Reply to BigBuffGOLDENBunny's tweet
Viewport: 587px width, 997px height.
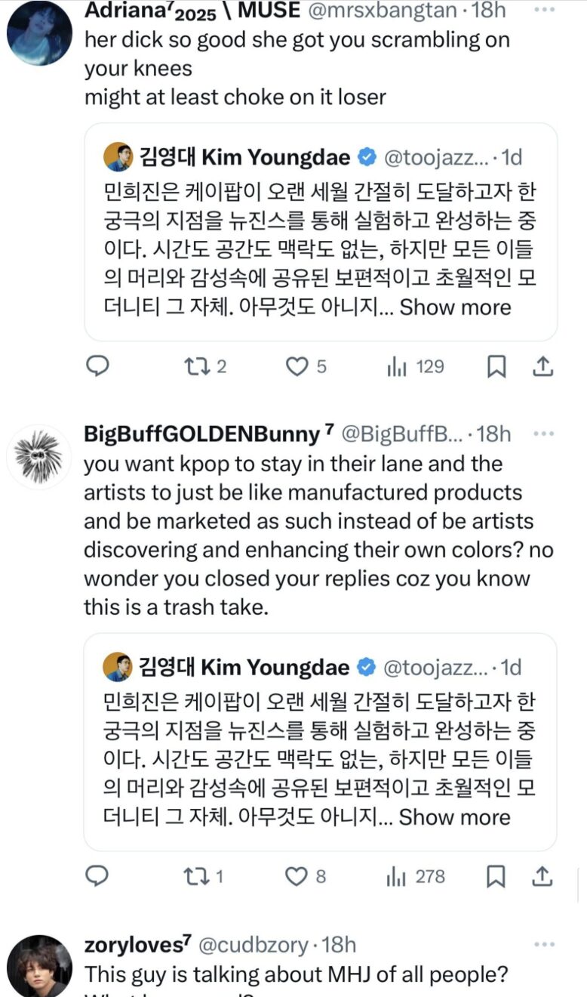pos(97,876)
